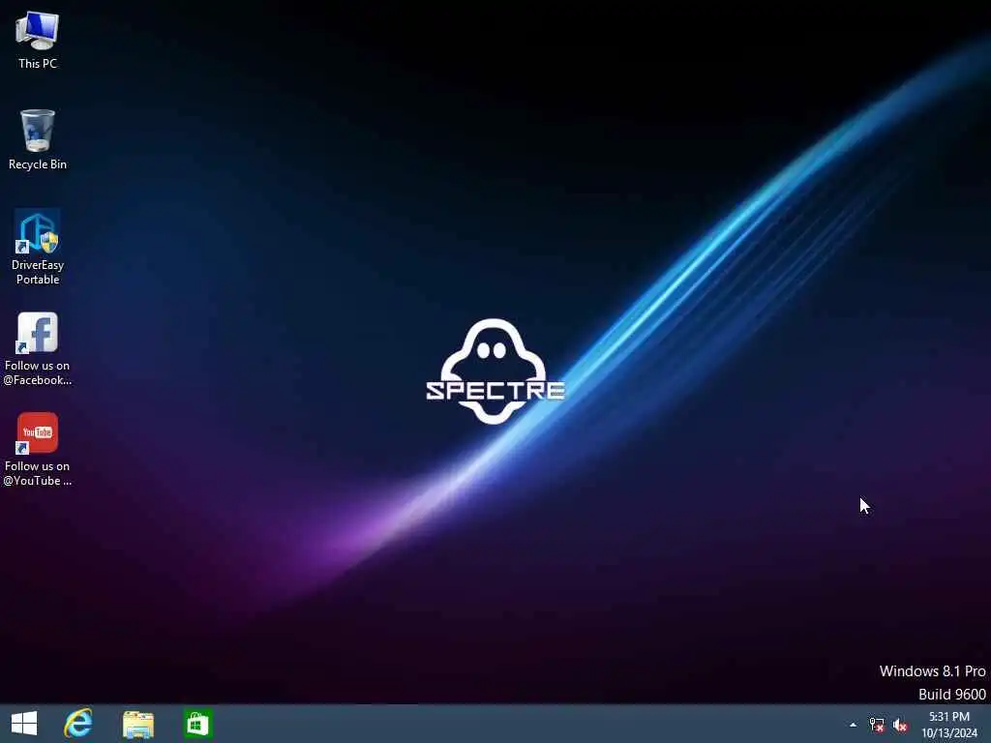Show hidden tray icons arrow

(853, 725)
